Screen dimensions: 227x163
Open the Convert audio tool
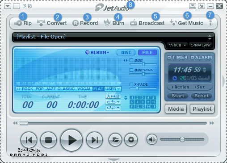(52, 23)
